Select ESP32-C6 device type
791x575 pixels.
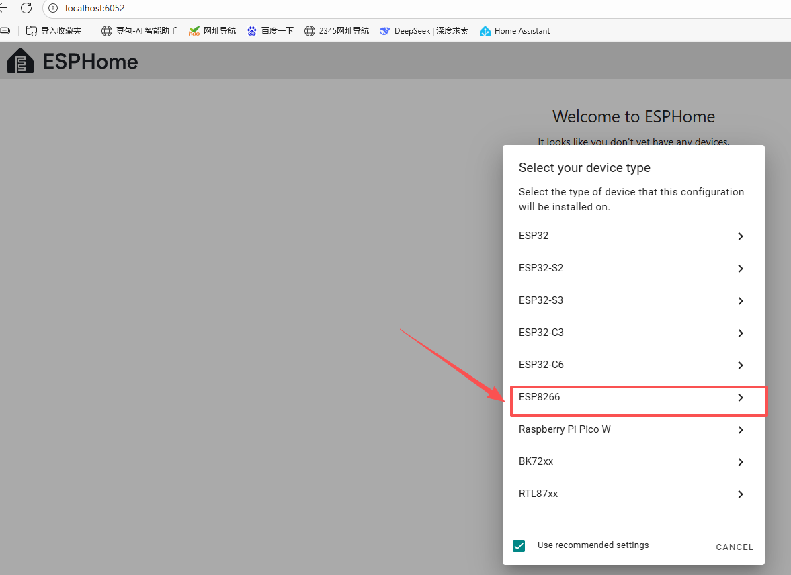pyautogui.click(x=634, y=365)
